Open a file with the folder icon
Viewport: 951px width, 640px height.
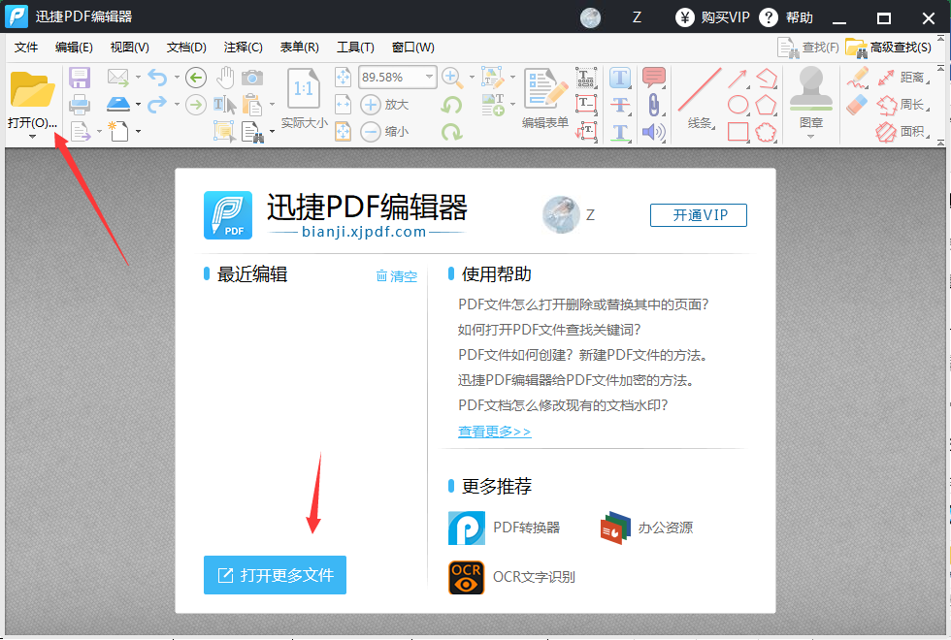pyautogui.click(x=32, y=89)
